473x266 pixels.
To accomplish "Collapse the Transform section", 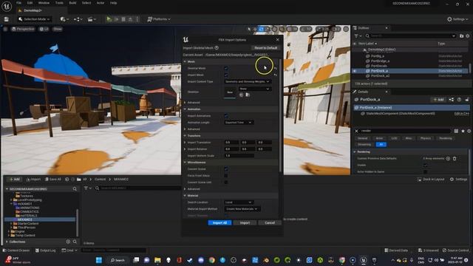I will pyautogui.click(x=185, y=136).
